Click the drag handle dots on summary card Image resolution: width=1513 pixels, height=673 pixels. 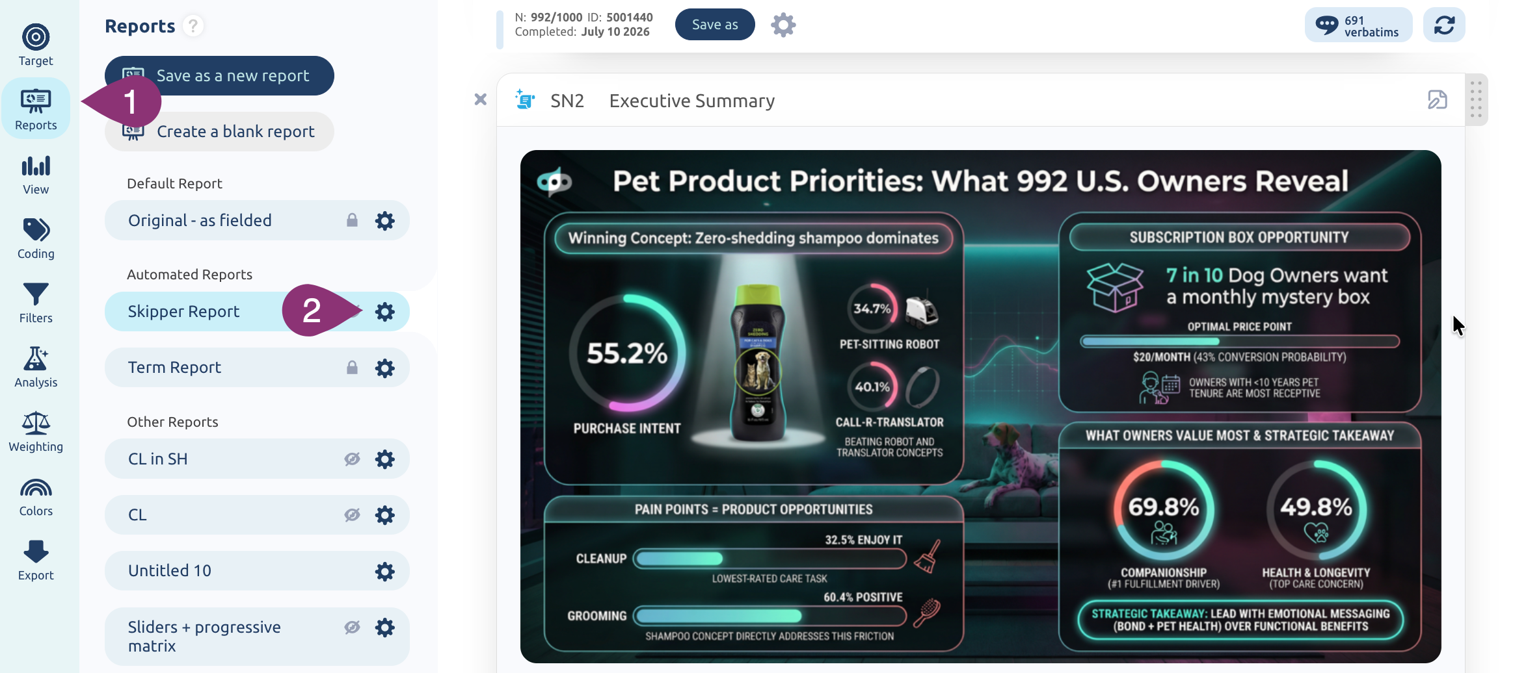pos(1476,99)
